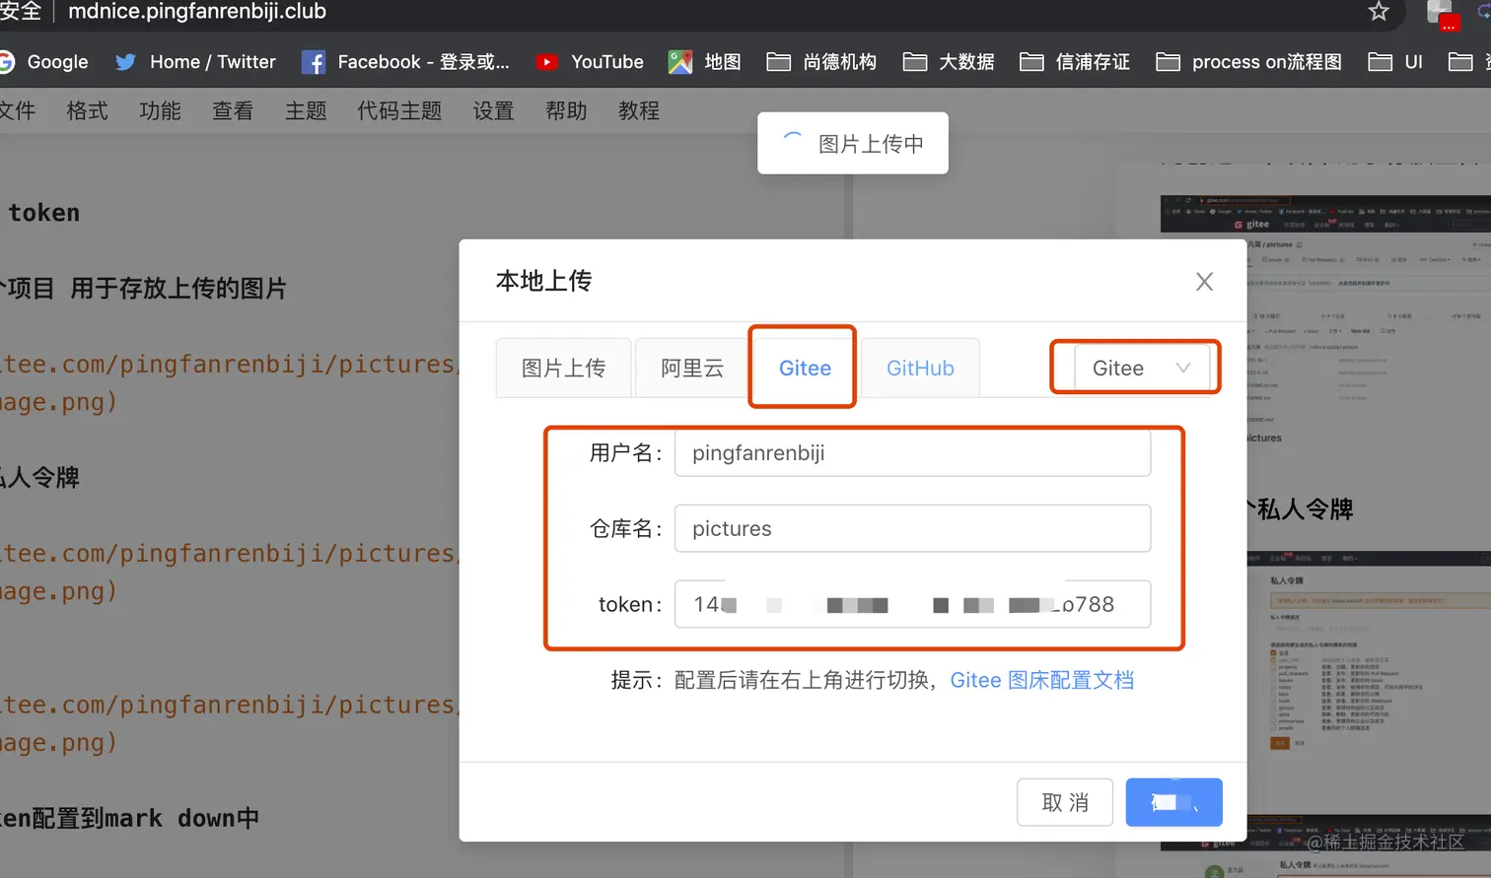
Task: Open the 主题 menu
Action: tap(306, 110)
